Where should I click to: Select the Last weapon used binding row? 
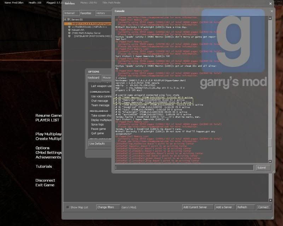coord(100,86)
